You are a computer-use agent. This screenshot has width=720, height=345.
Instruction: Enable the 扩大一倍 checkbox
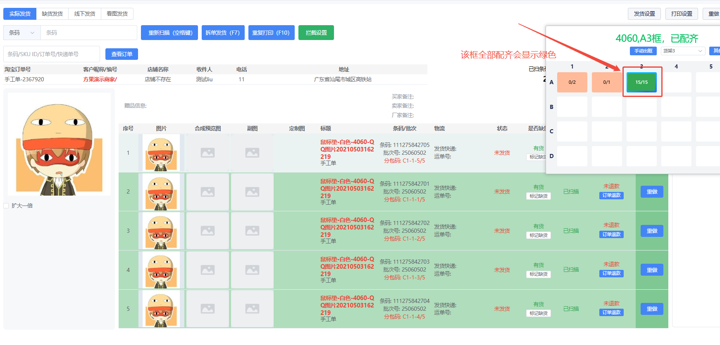(6, 206)
